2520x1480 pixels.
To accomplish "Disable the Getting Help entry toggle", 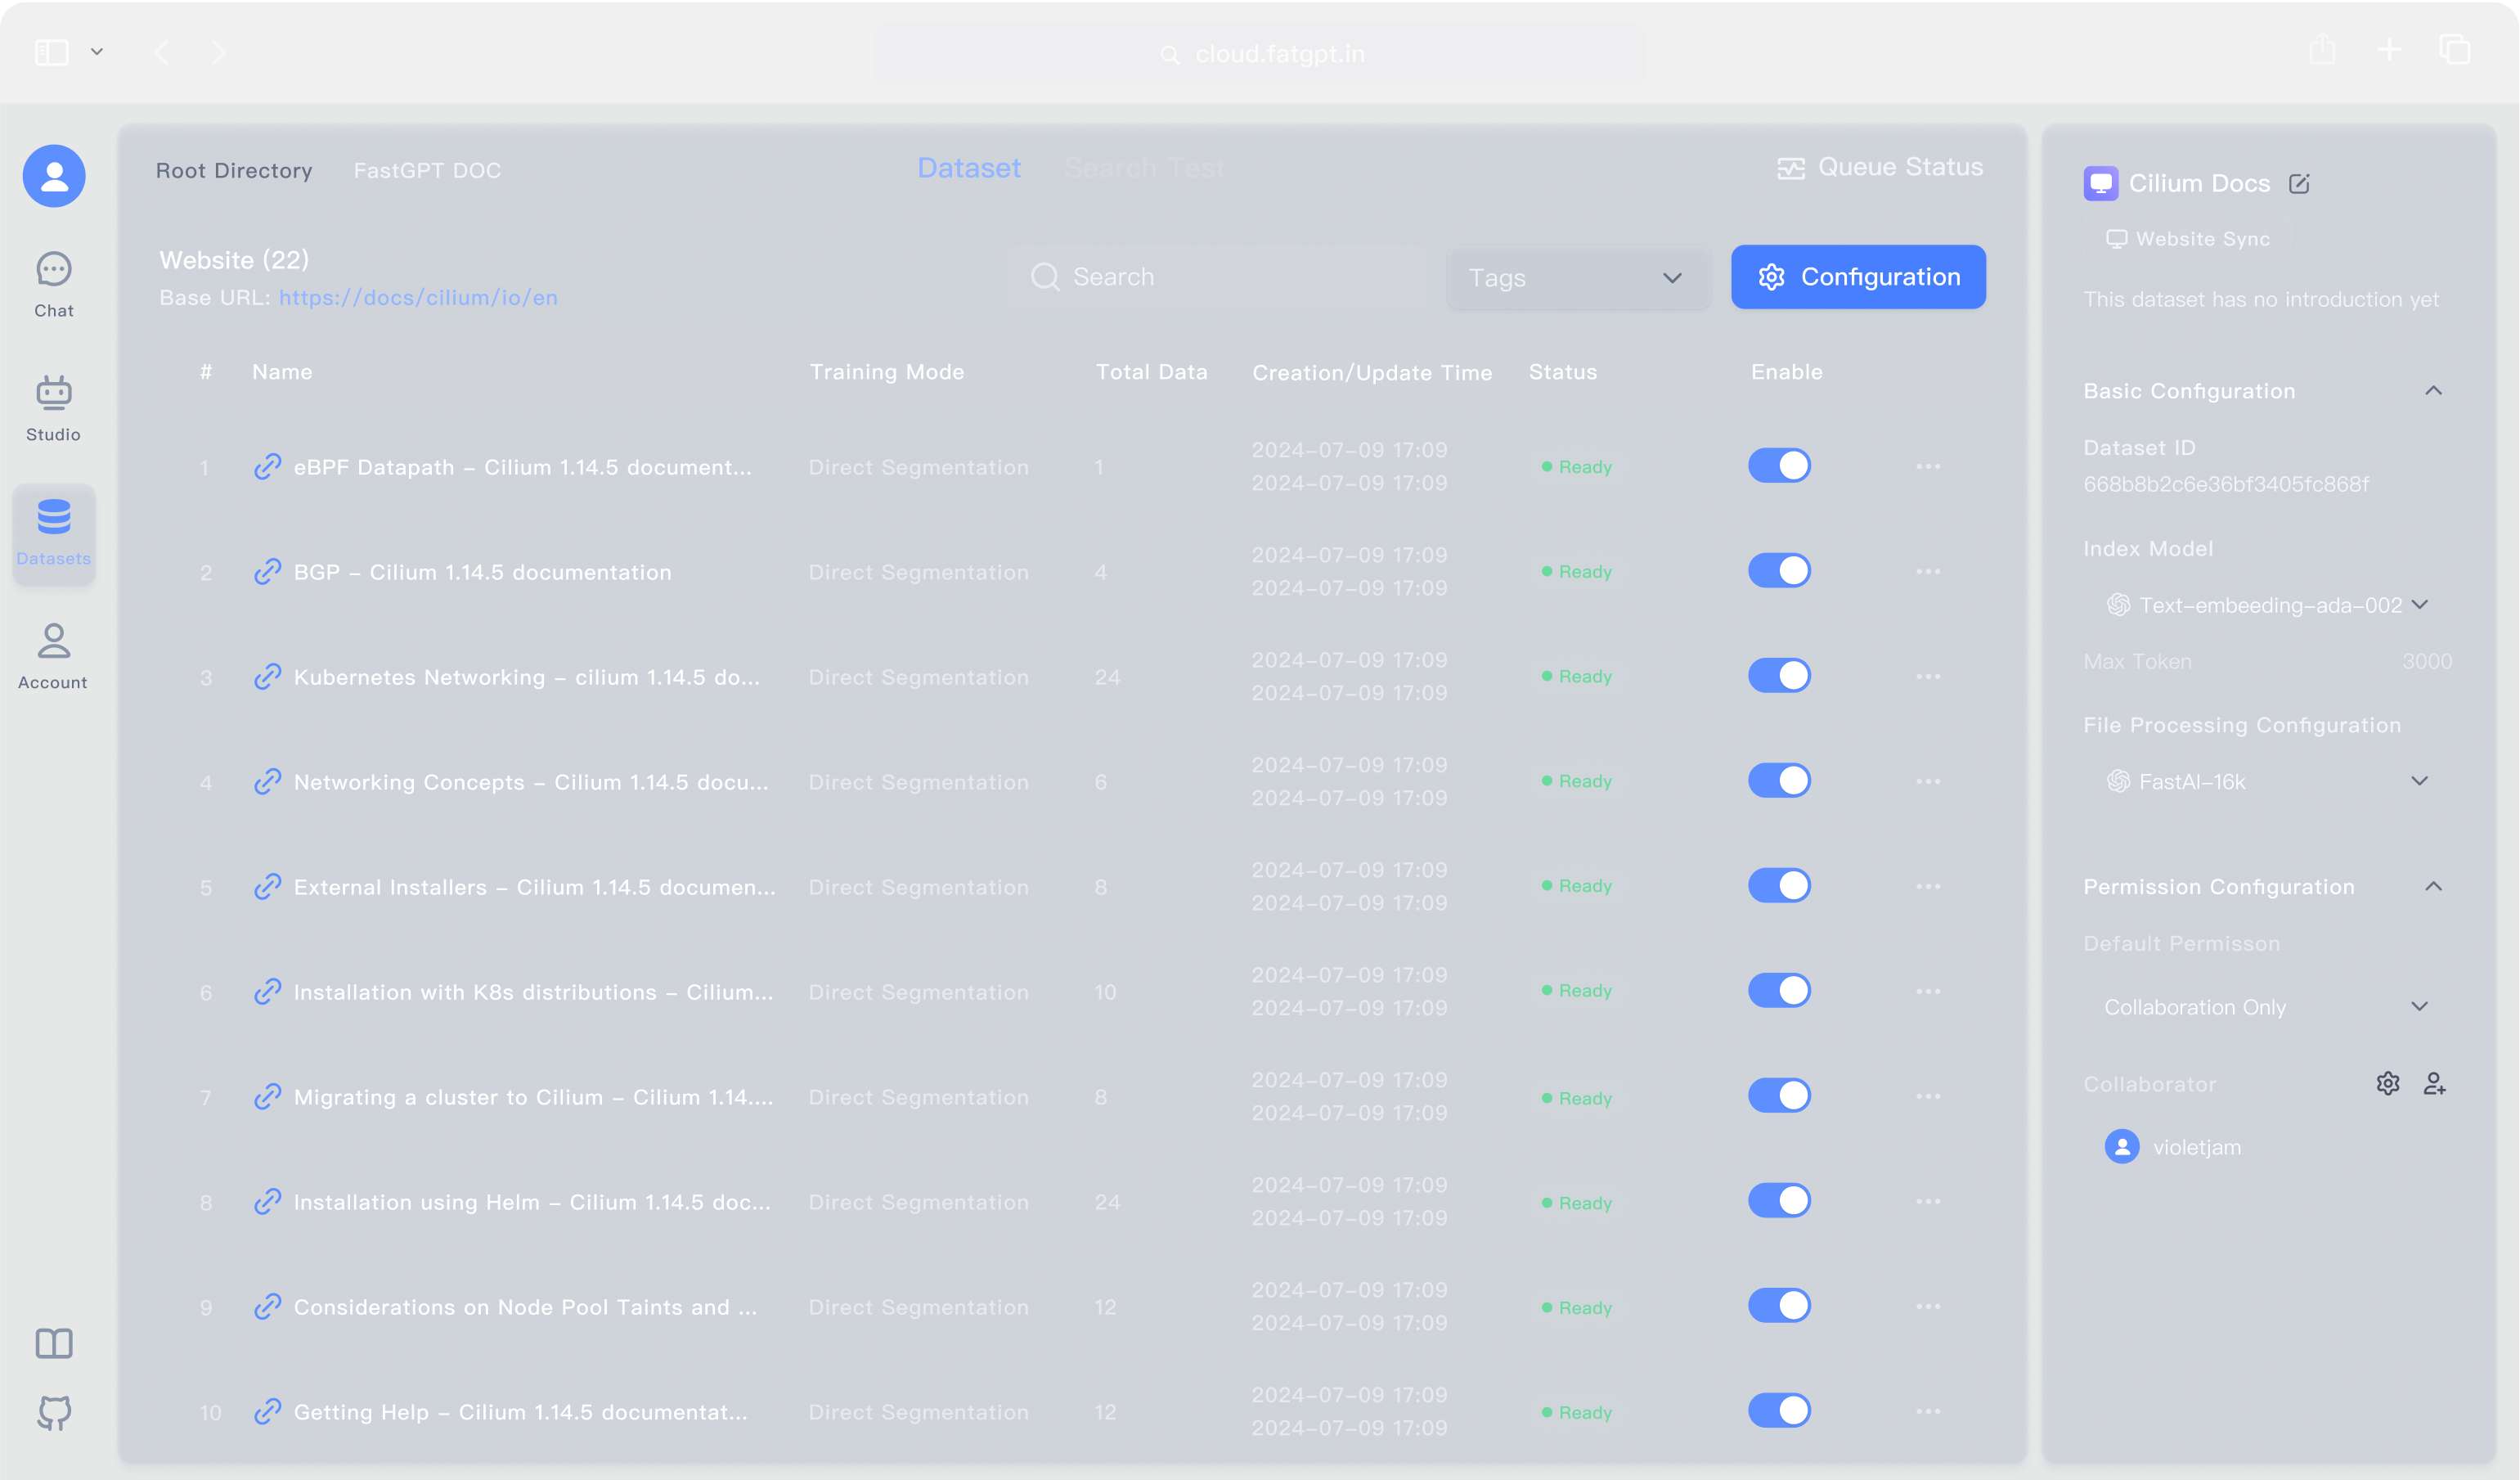I will coord(1779,1410).
